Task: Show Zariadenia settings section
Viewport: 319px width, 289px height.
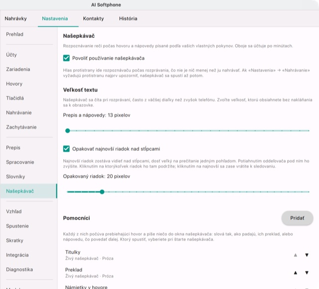Action: click(x=28, y=69)
